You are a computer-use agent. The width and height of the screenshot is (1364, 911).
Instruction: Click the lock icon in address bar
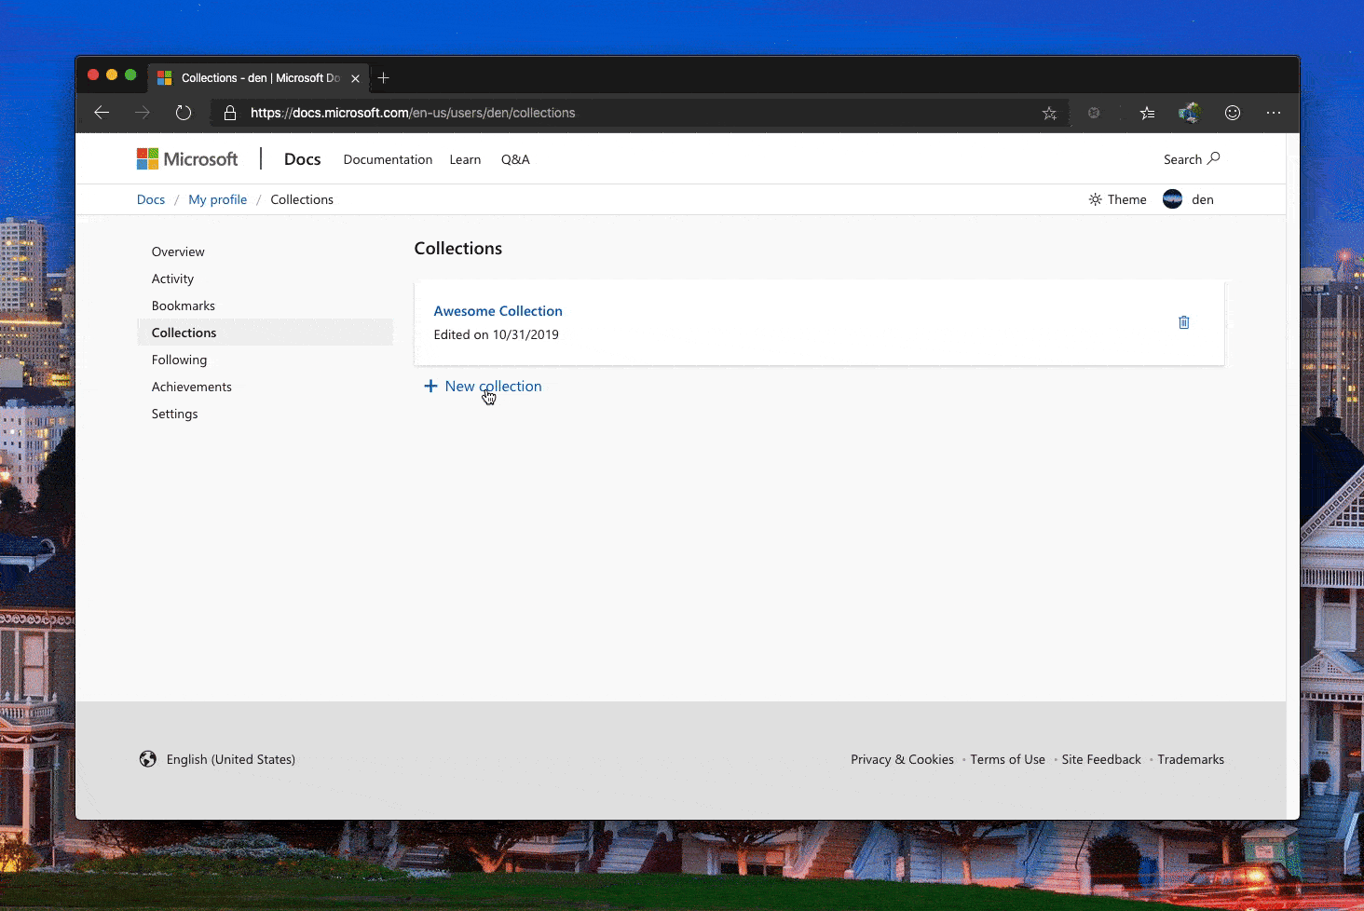(x=230, y=113)
